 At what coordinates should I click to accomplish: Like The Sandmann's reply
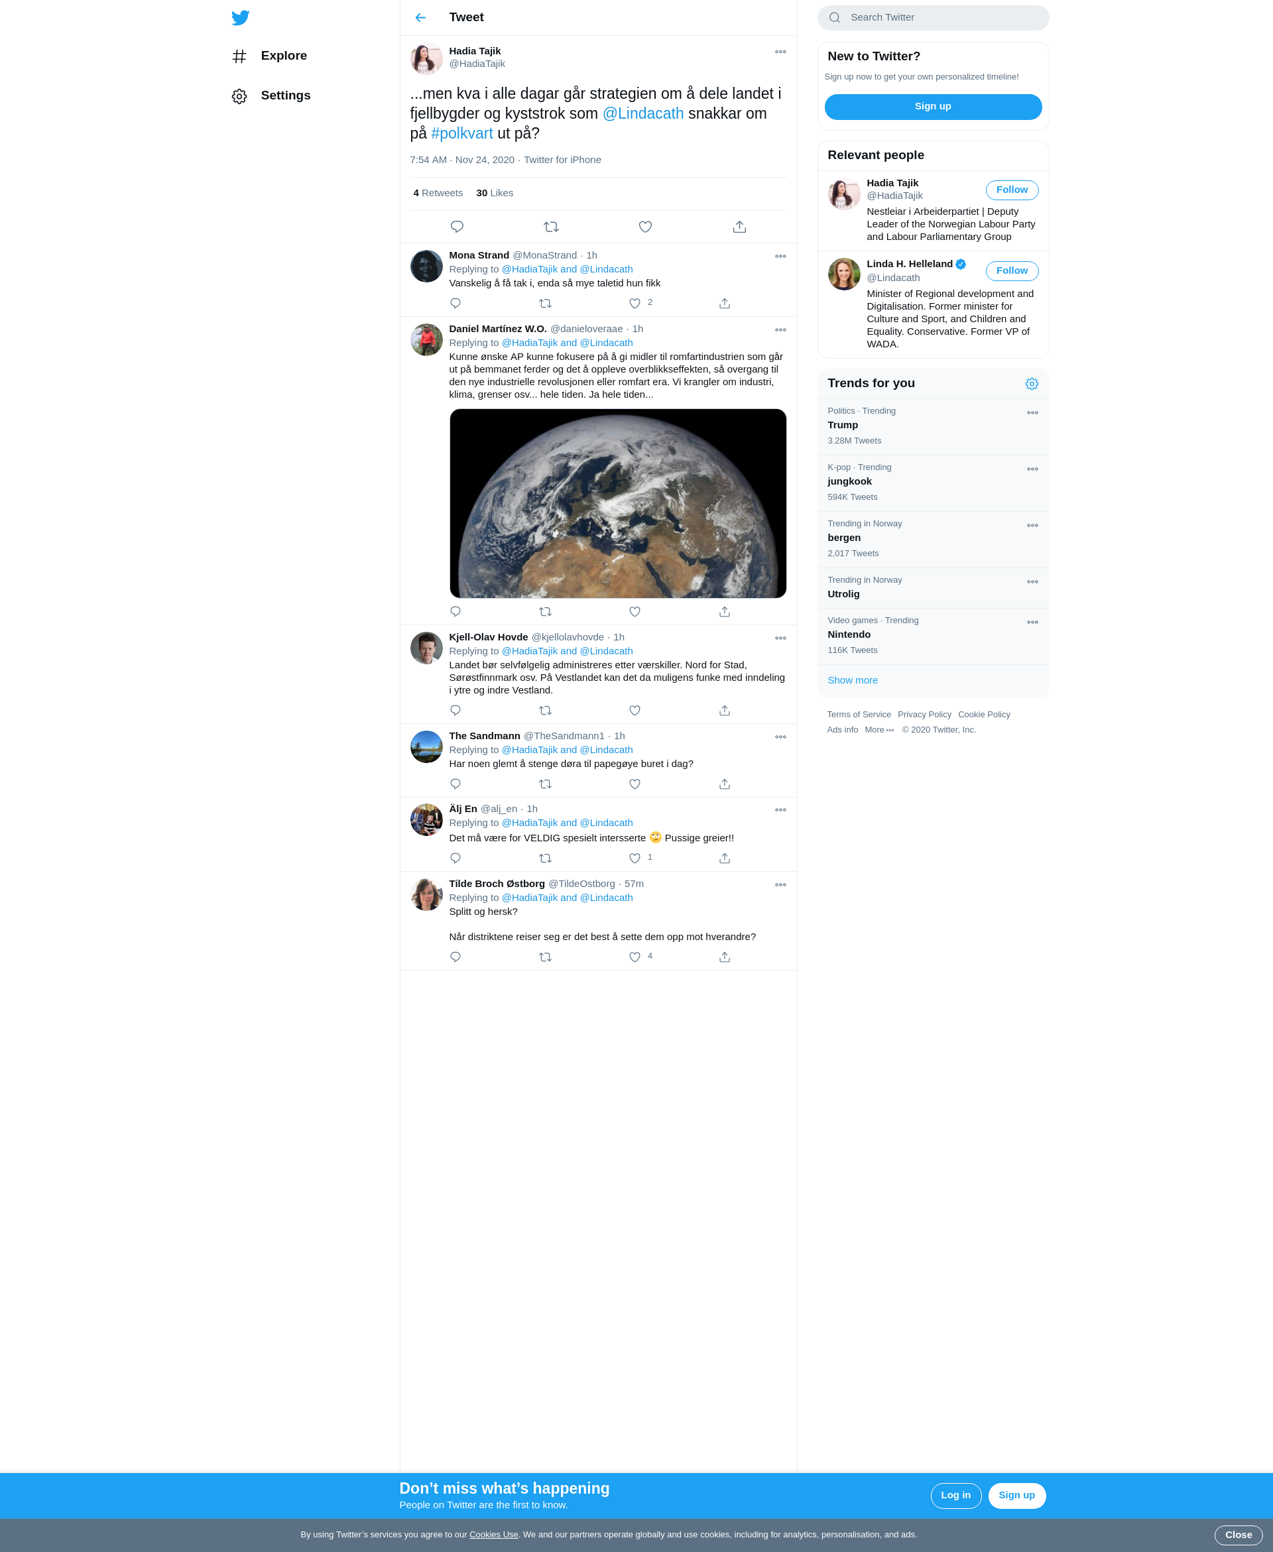[635, 784]
